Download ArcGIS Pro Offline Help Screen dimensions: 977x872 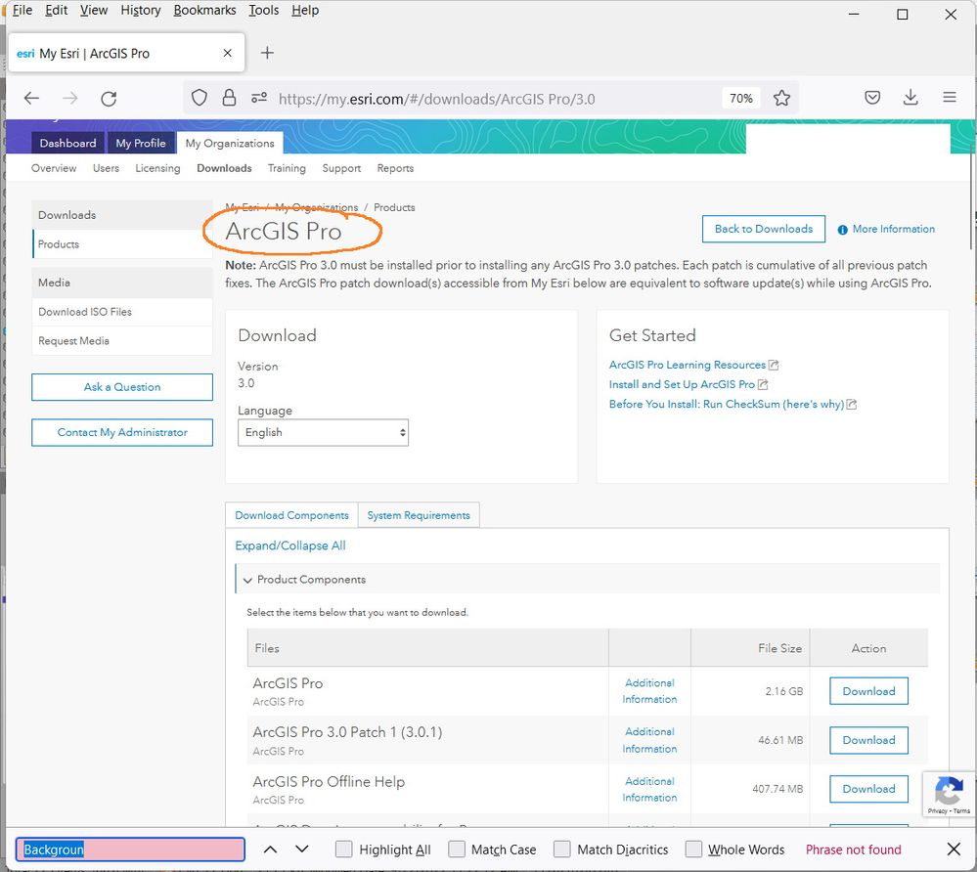tap(868, 789)
